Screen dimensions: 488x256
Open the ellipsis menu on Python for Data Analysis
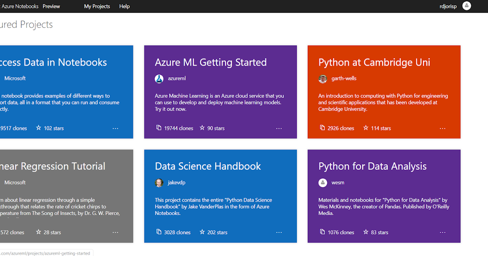tap(442, 232)
